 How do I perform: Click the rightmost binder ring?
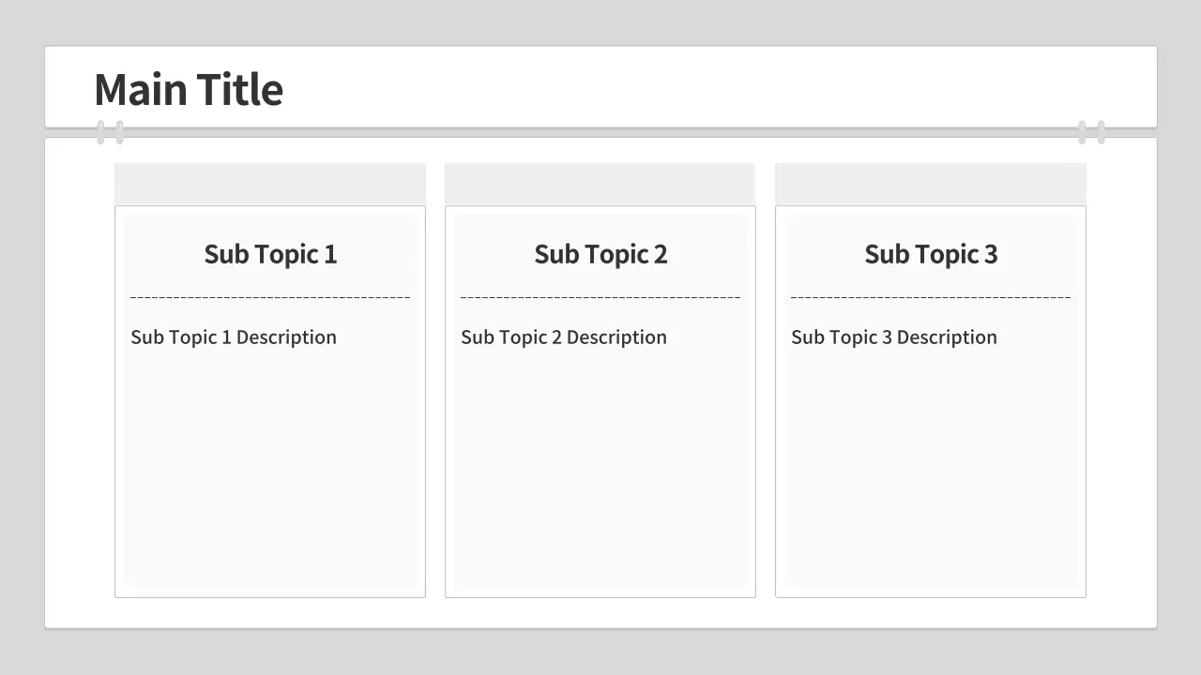1101,132
